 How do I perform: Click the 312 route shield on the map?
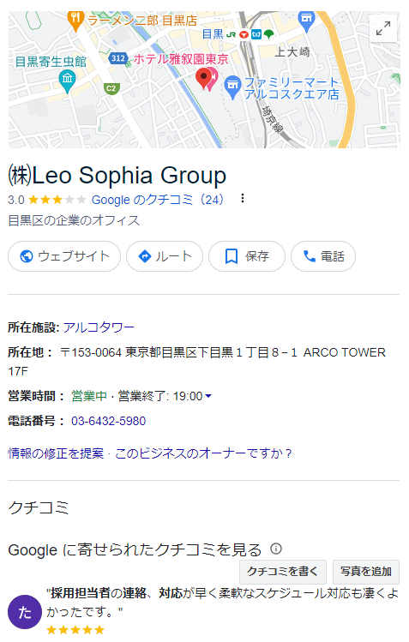[118, 58]
